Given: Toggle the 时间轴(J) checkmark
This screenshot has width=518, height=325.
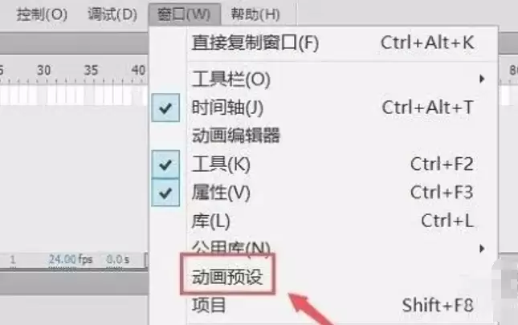Looking at the screenshot, I should [x=165, y=108].
